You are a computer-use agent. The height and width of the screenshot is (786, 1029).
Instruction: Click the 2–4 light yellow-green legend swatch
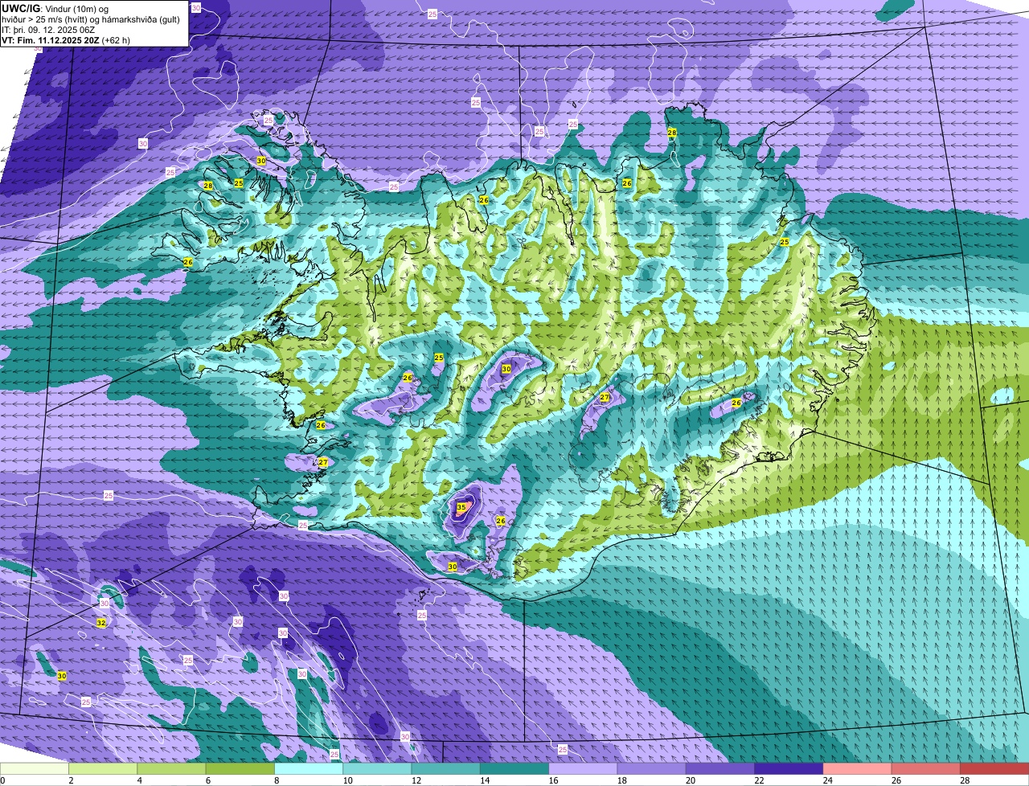coord(104,769)
